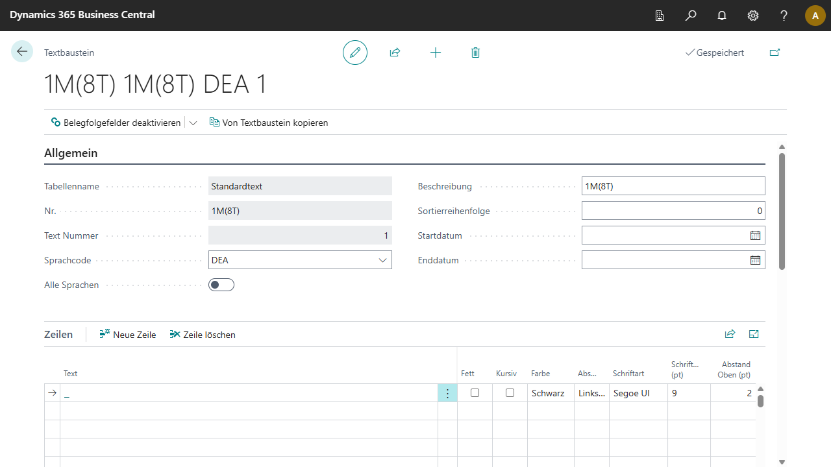Open the settings gear
This screenshot has height=467, width=831.
[753, 16]
